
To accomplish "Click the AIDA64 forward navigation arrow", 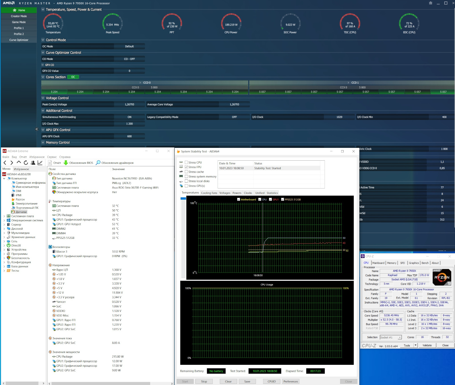I will (12, 163).
